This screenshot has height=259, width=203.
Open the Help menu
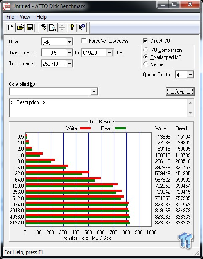pyautogui.click(x=41, y=17)
